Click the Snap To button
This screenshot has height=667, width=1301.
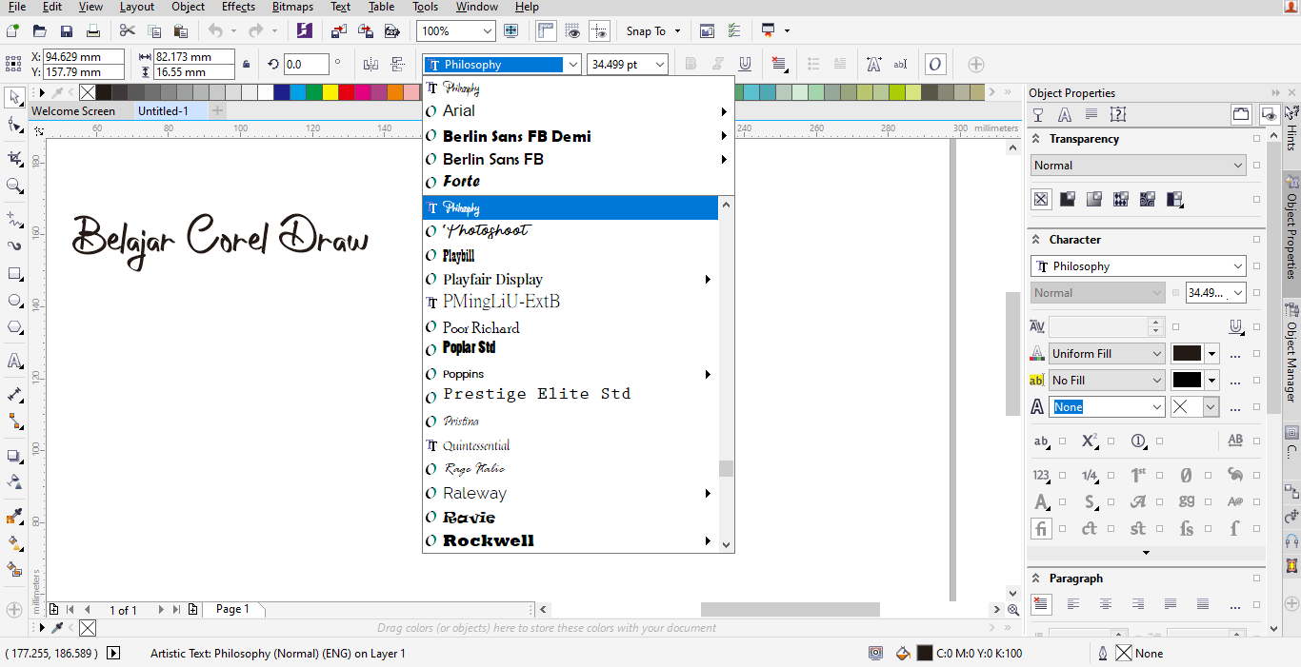(x=646, y=30)
